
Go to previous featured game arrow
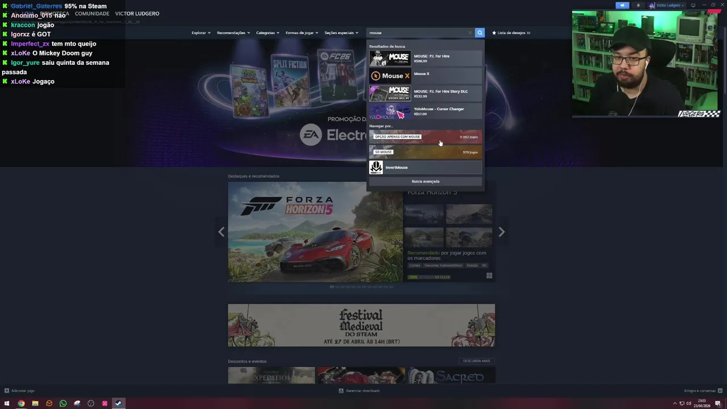point(222,232)
